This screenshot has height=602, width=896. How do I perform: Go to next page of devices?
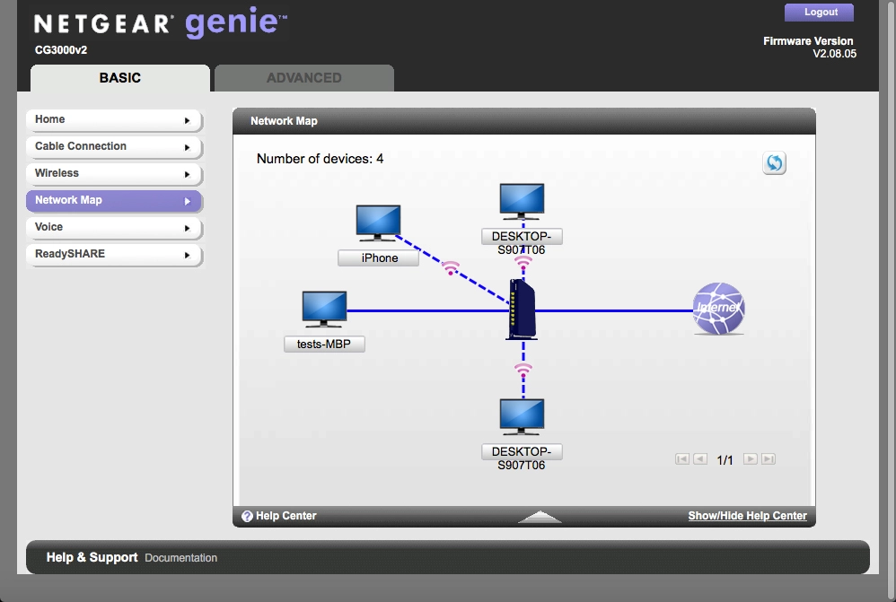pyautogui.click(x=751, y=459)
